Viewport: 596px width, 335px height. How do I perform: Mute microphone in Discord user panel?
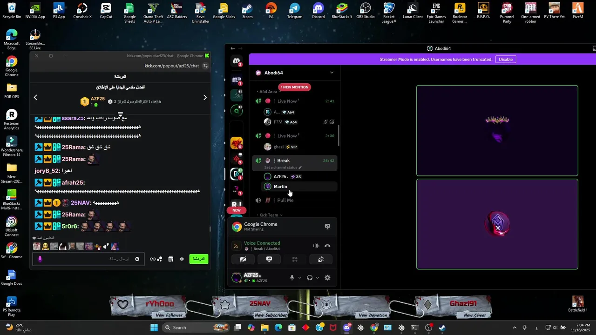pos(292,278)
